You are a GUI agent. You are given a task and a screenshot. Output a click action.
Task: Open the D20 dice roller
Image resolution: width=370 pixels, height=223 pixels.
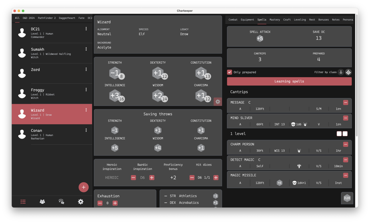(x=347, y=198)
